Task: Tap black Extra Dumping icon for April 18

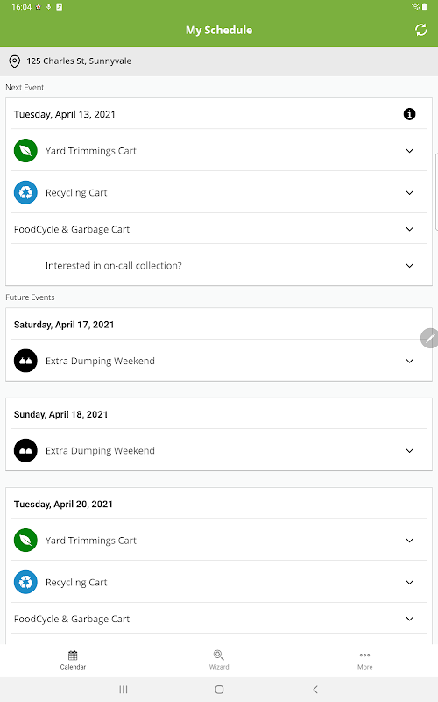Action: coord(25,450)
